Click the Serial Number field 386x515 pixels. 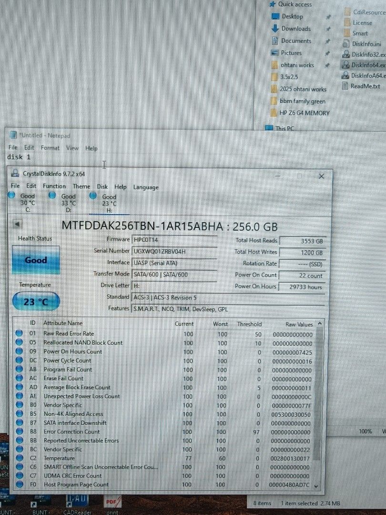[174, 251]
